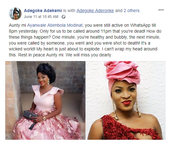Open Adegoke Adekemi's profile picture avatar
The width and height of the screenshot is (174, 143).
15,13
